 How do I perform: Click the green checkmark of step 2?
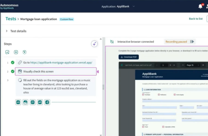click(13, 71)
